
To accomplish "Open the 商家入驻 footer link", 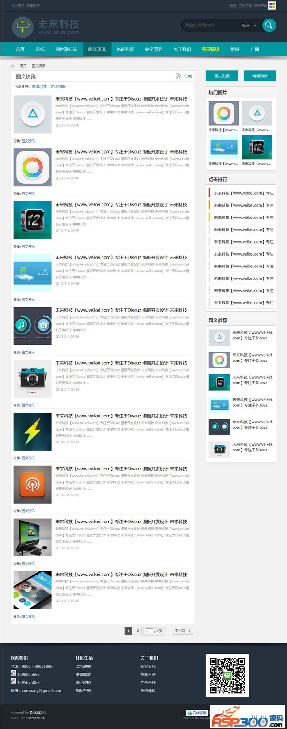I will (x=148, y=674).
